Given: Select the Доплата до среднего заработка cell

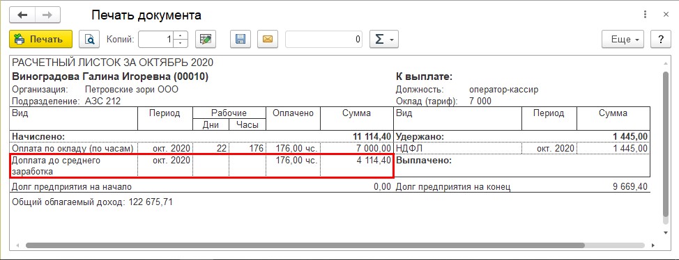Looking at the screenshot, I should [x=74, y=166].
